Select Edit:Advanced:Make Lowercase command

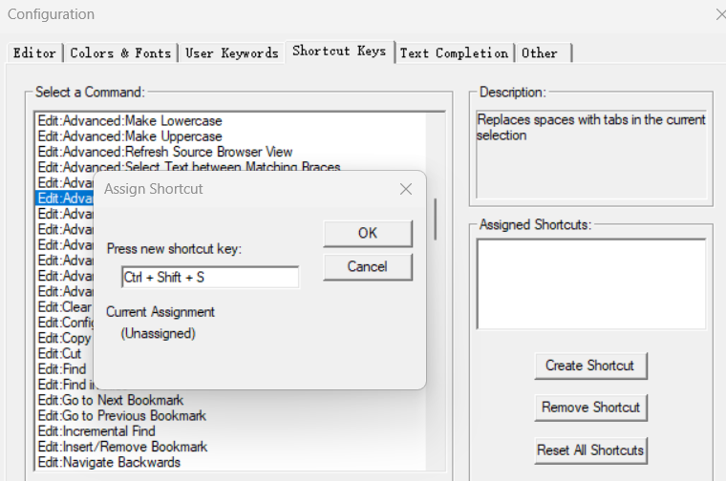tap(130, 121)
